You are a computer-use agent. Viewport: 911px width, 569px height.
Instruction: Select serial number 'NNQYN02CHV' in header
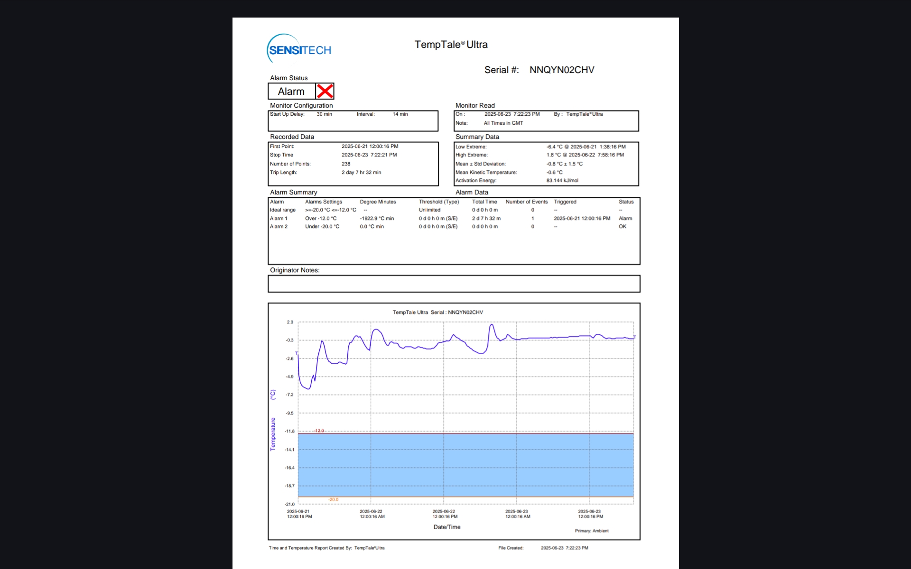click(562, 70)
